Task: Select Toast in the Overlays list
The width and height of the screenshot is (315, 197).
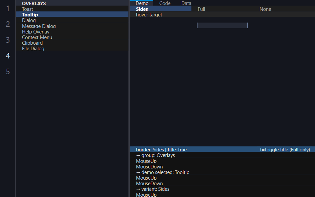Action: point(72,9)
